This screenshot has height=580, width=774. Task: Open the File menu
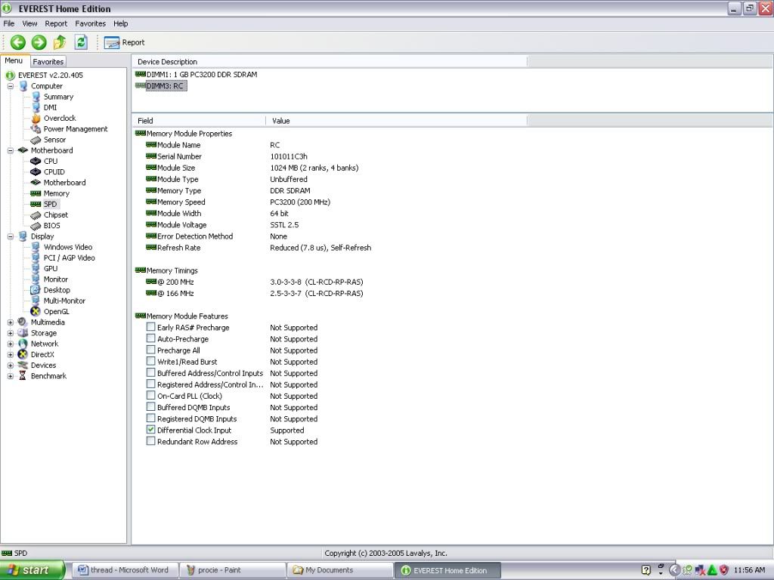pyautogui.click(x=9, y=23)
